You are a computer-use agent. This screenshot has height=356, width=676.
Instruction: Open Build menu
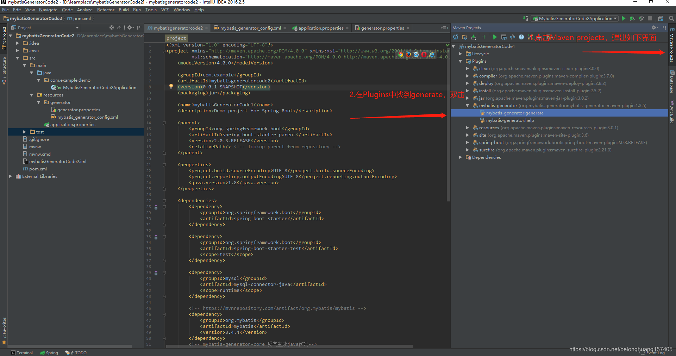(x=124, y=10)
